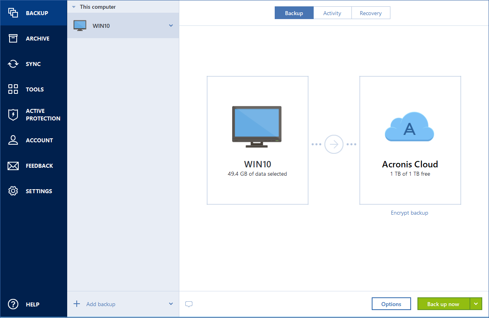
Task: Open the Add backup dropdown arrow
Action: pyautogui.click(x=171, y=304)
